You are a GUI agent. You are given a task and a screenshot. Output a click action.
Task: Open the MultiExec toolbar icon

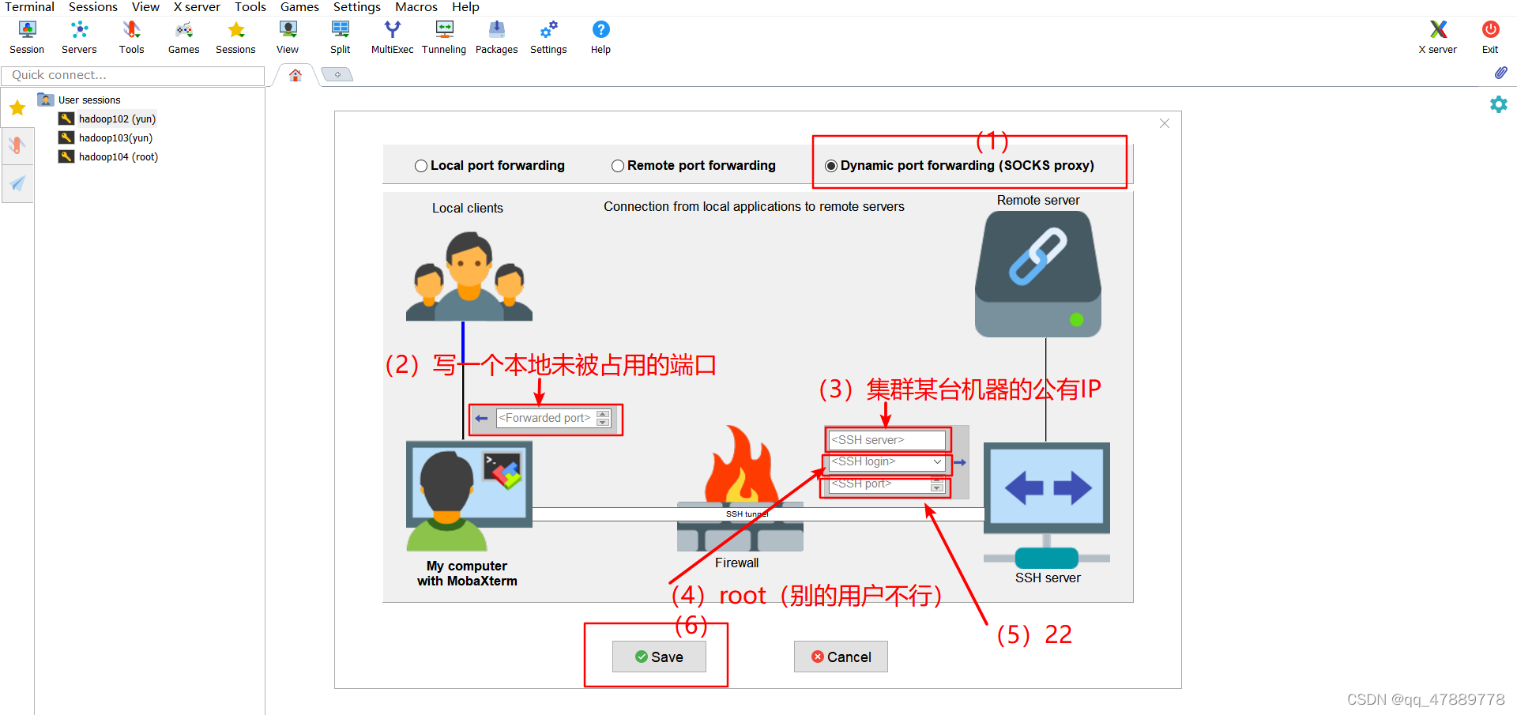pyautogui.click(x=392, y=37)
